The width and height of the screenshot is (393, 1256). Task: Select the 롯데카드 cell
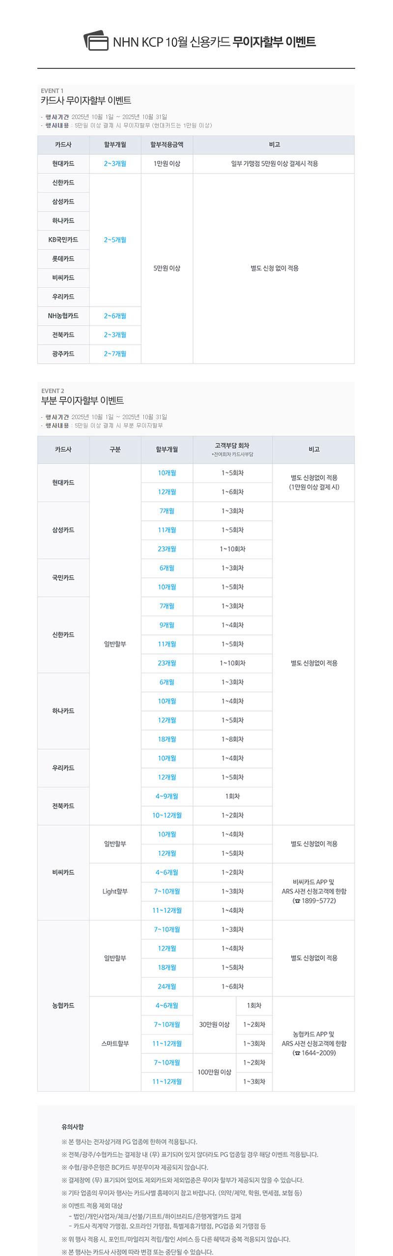pyautogui.click(x=63, y=259)
